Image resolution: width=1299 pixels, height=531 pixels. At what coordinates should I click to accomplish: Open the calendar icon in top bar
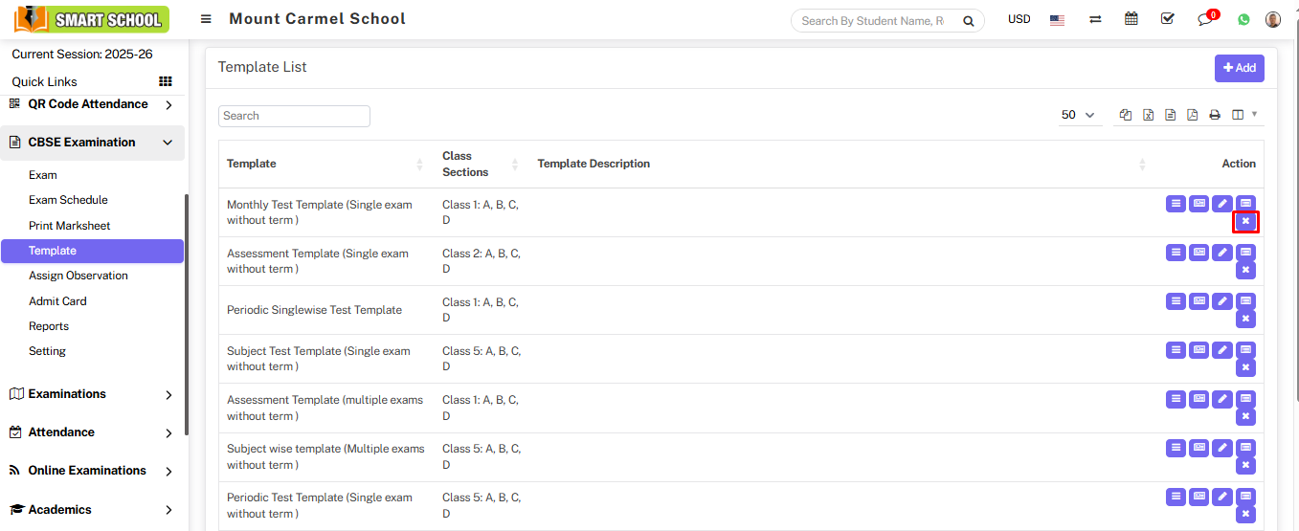(x=1131, y=19)
